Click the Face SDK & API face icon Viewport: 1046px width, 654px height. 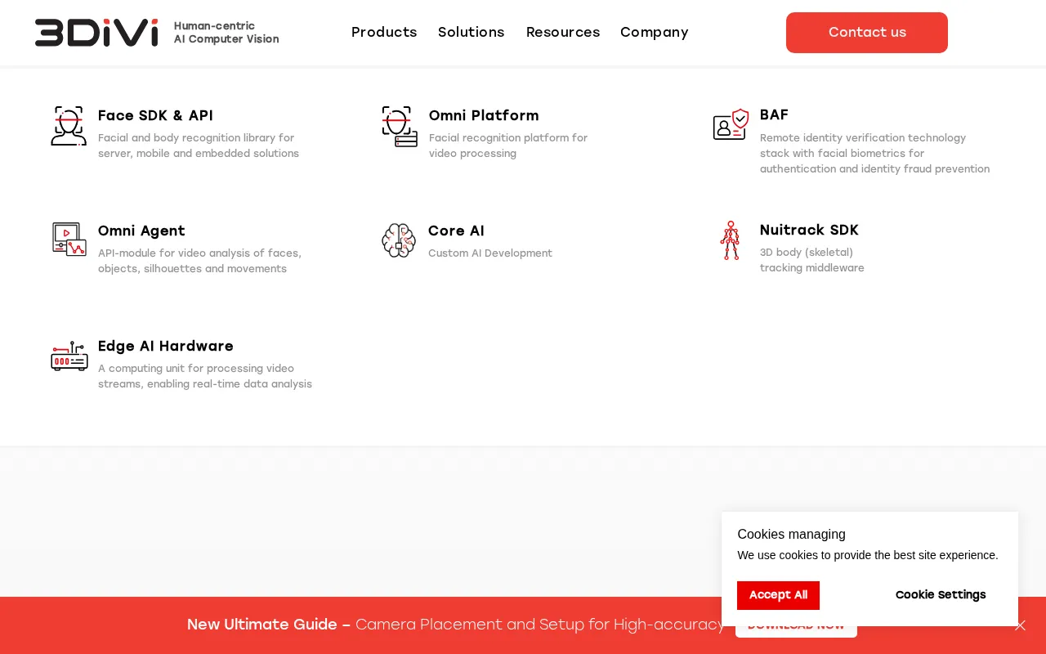[69, 126]
